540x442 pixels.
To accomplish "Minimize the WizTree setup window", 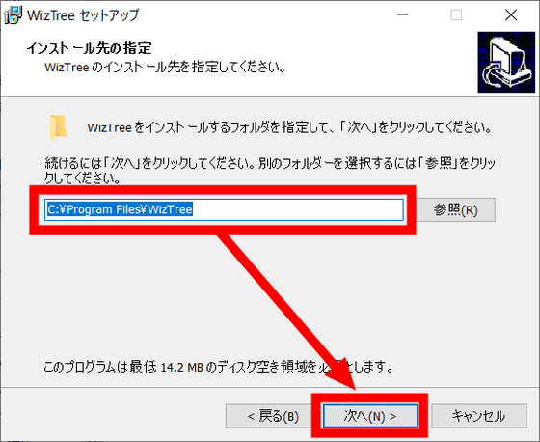I will 403,14.
